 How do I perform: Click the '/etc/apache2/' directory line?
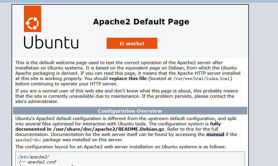(x=34, y=157)
